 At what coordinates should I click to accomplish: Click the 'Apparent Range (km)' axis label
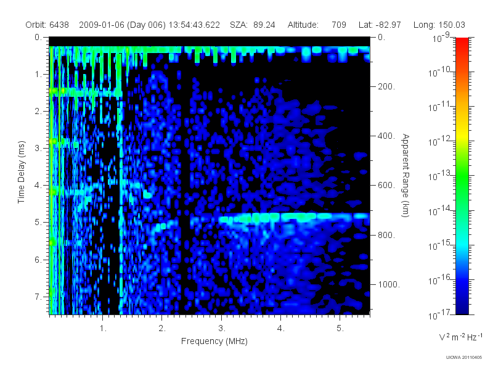[x=405, y=175]
